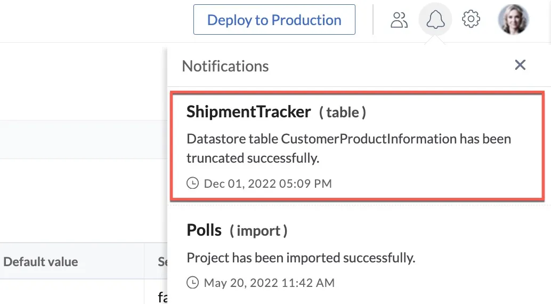The image size is (551, 304).
Task: Toggle the notifications bell icon
Action: [435, 19]
